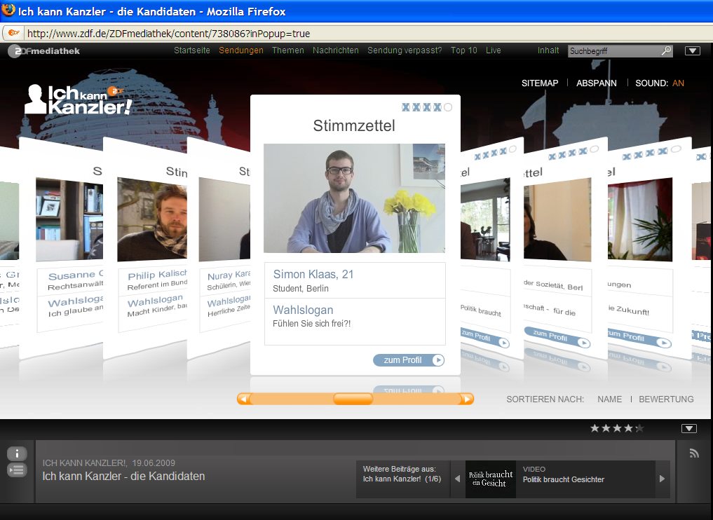713x520 pixels.
Task: Click the Ich kann Kanzler logo
Action: click(79, 99)
